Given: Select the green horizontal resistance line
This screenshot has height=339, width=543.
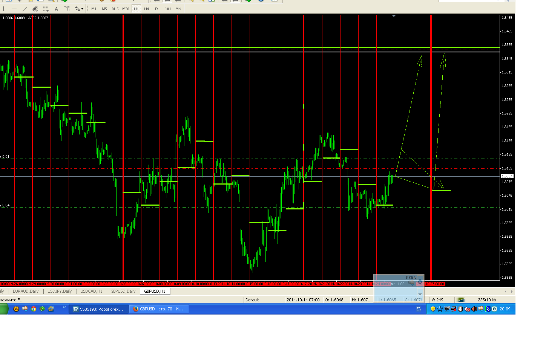Looking at the screenshot, I should pos(250,47).
